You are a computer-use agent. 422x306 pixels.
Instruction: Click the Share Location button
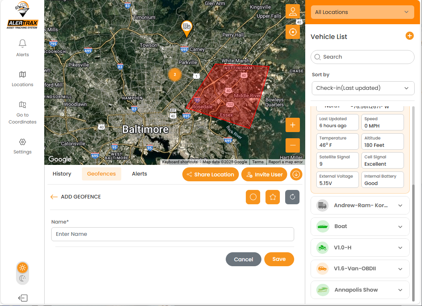[x=211, y=174]
